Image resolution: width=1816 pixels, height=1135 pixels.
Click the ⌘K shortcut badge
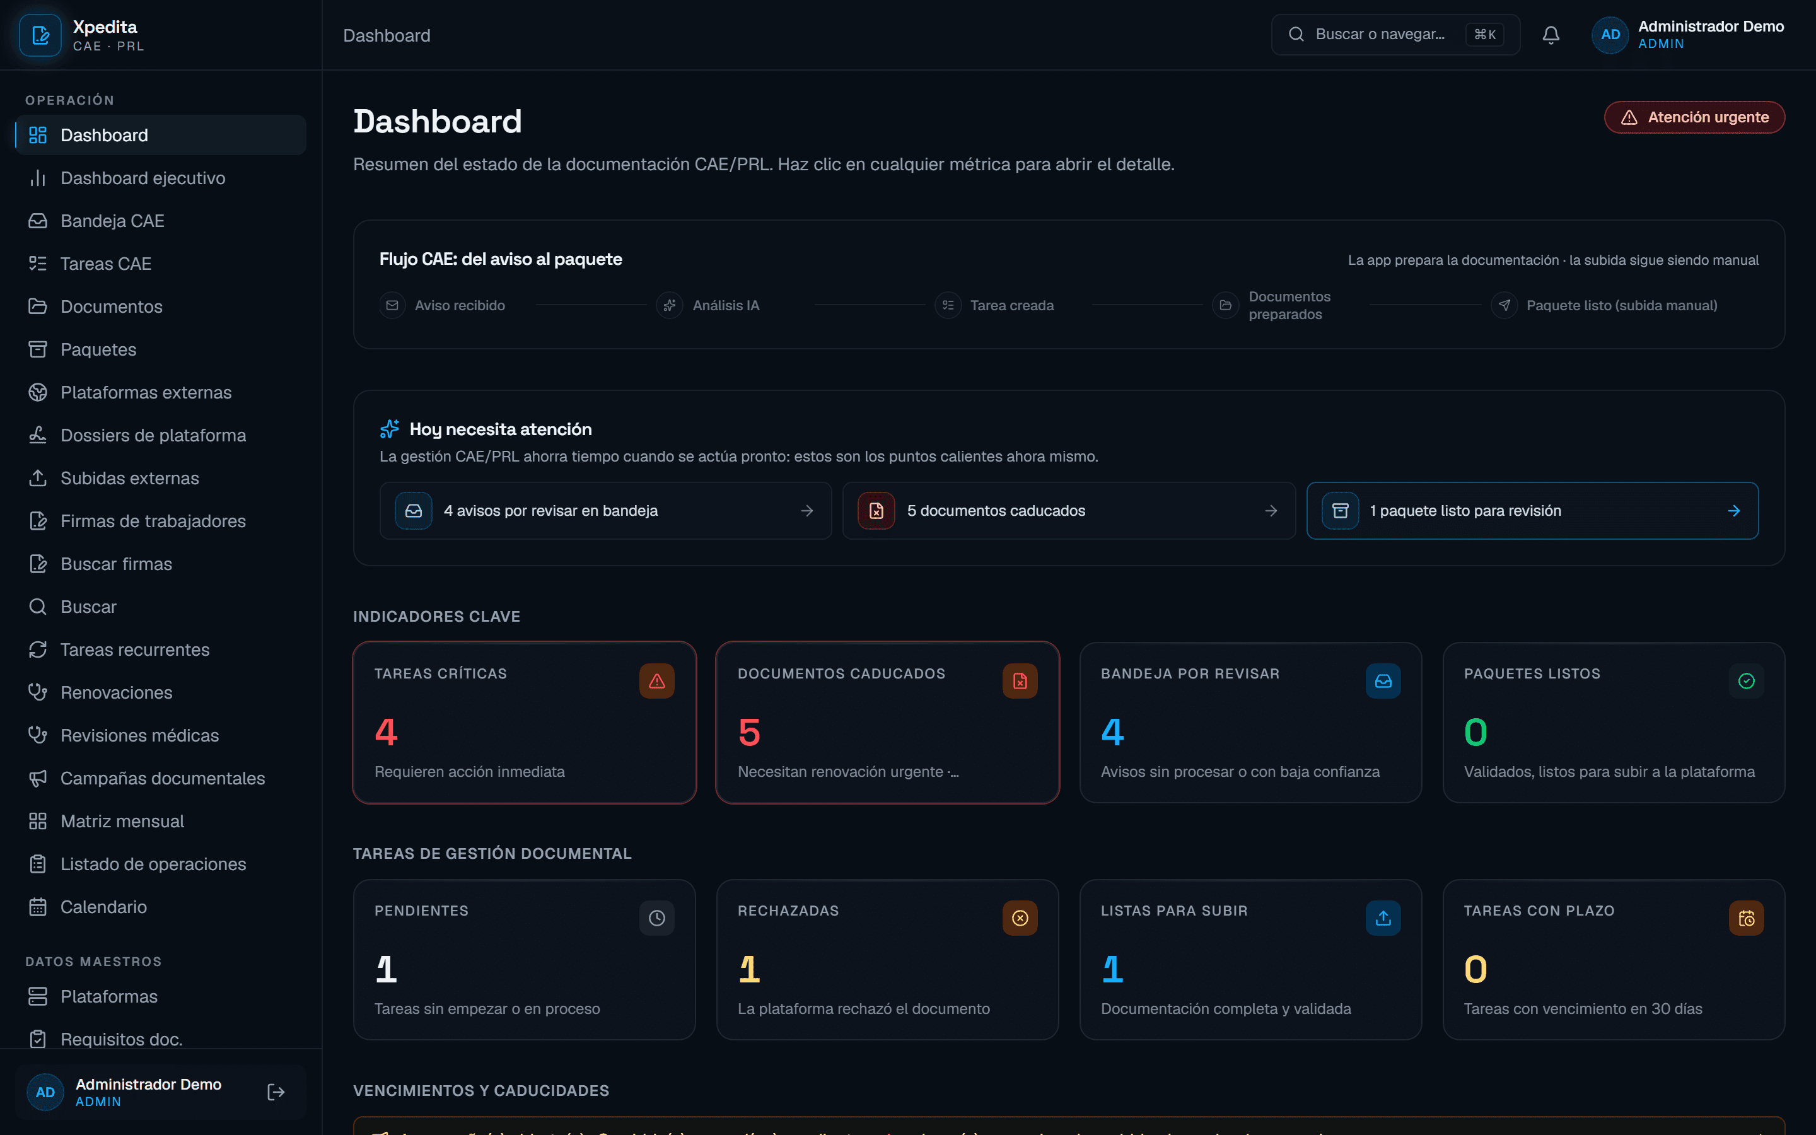pyautogui.click(x=1485, y=35)
